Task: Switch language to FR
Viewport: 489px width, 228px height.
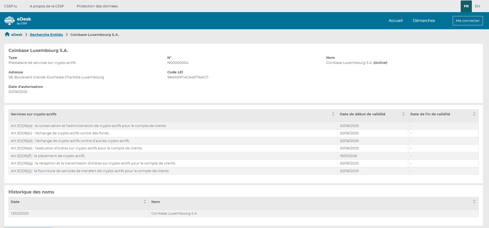Action: [466, 6]
